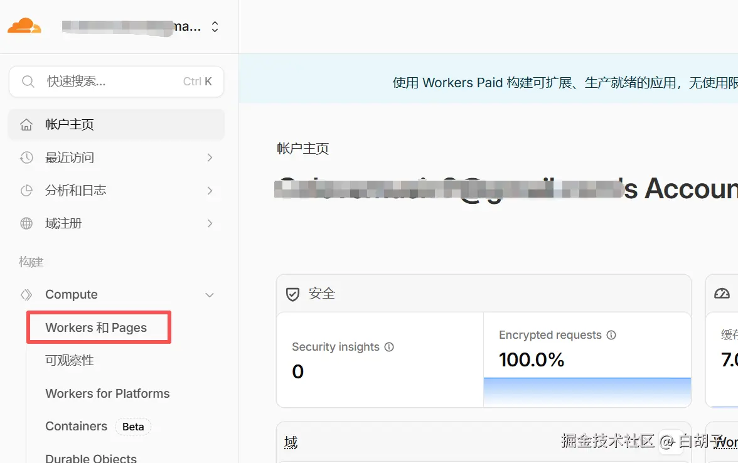Focus the quick search field
Viewport: 738px width, 463px height.
point(116,82)
